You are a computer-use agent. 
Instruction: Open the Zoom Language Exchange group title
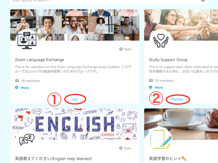point(39,60)
